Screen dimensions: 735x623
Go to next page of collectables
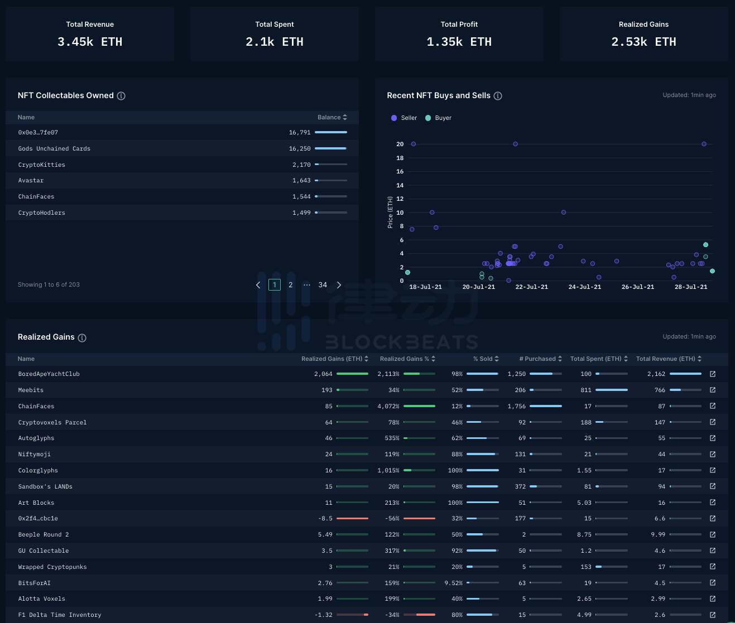point(339,285)
